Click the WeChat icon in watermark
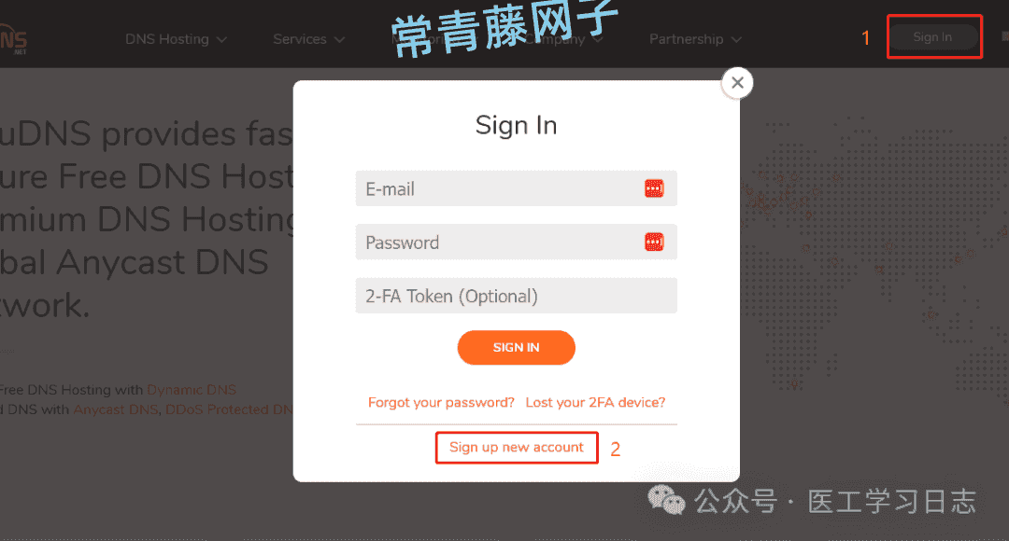Viewport: 1009px width, 541px height. [x=666, y=500]
